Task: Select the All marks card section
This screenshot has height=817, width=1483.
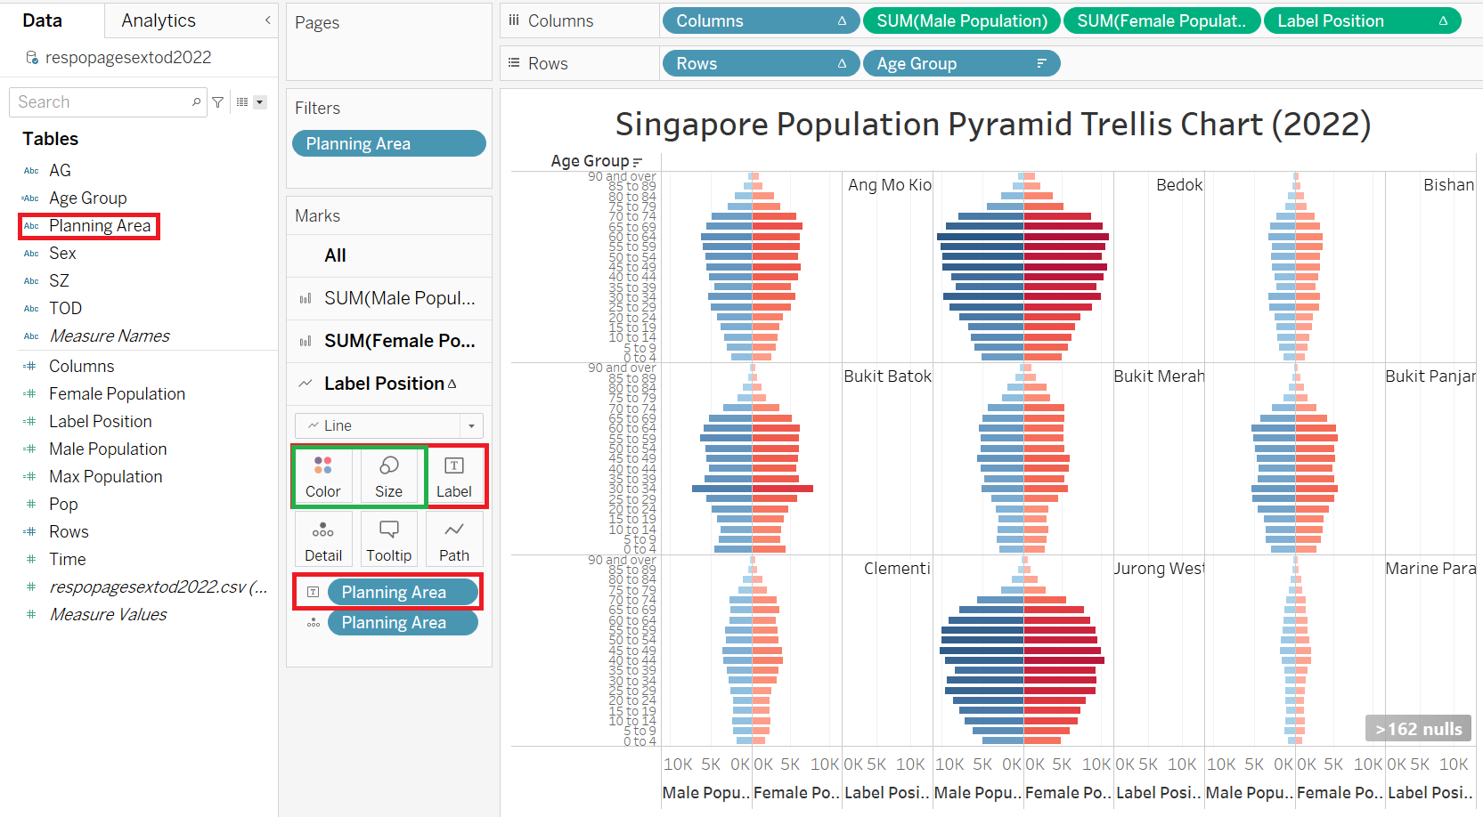Action: [336, 255]
